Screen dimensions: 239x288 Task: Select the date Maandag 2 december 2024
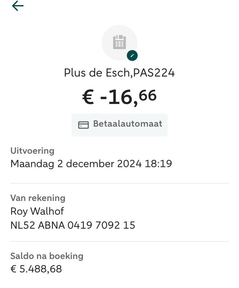[x=76, y=164]
